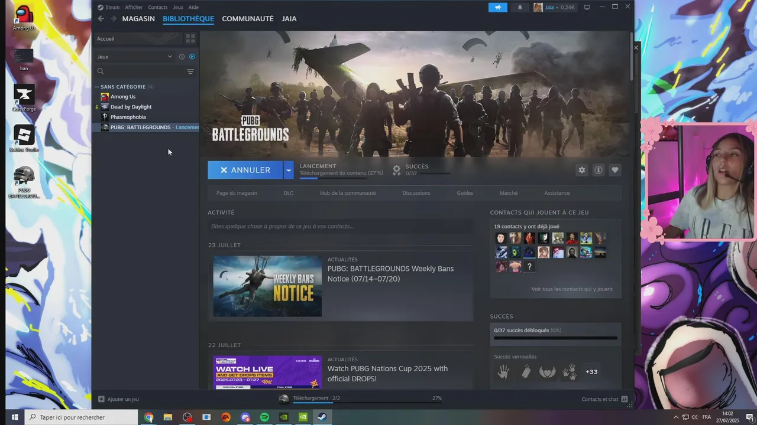Select the Bibliothèque tab
The height and width of the screenshot is (425, 757).
point(188,19)
